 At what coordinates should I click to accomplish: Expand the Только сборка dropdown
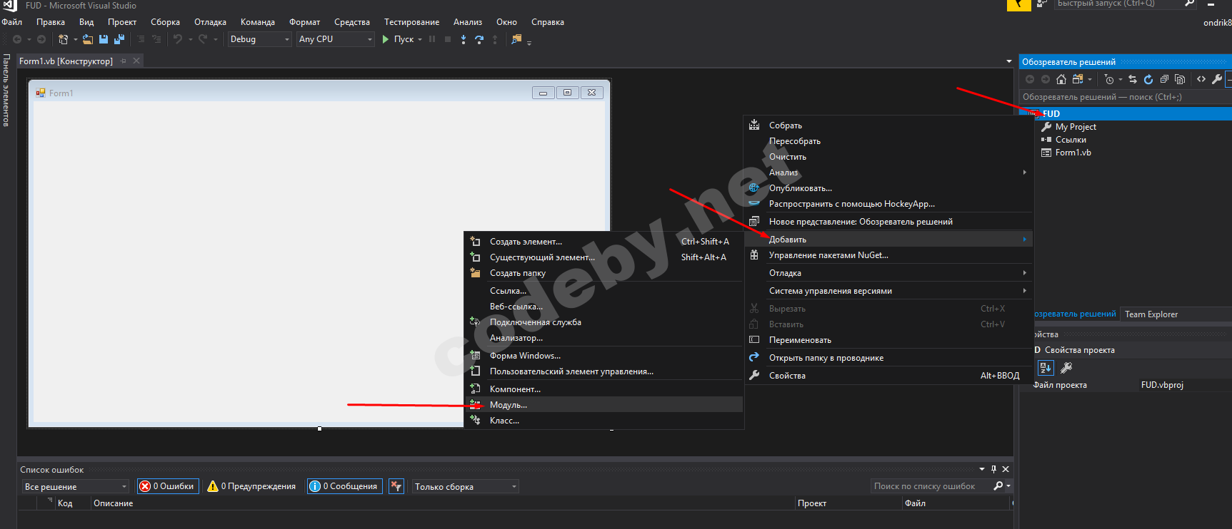[465, 486]
